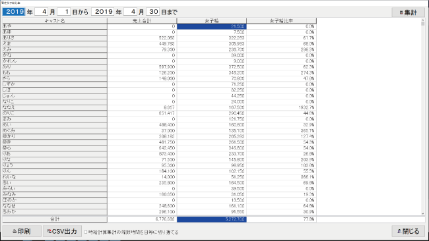Screen dimensions: 429x241
Task: Select the 合計 total row label
Action: coord(55,219)
